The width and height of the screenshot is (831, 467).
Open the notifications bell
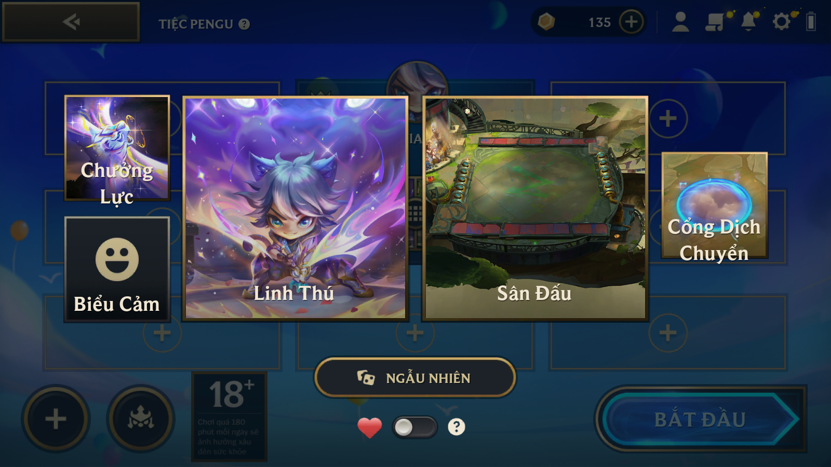tap(748, 22)
